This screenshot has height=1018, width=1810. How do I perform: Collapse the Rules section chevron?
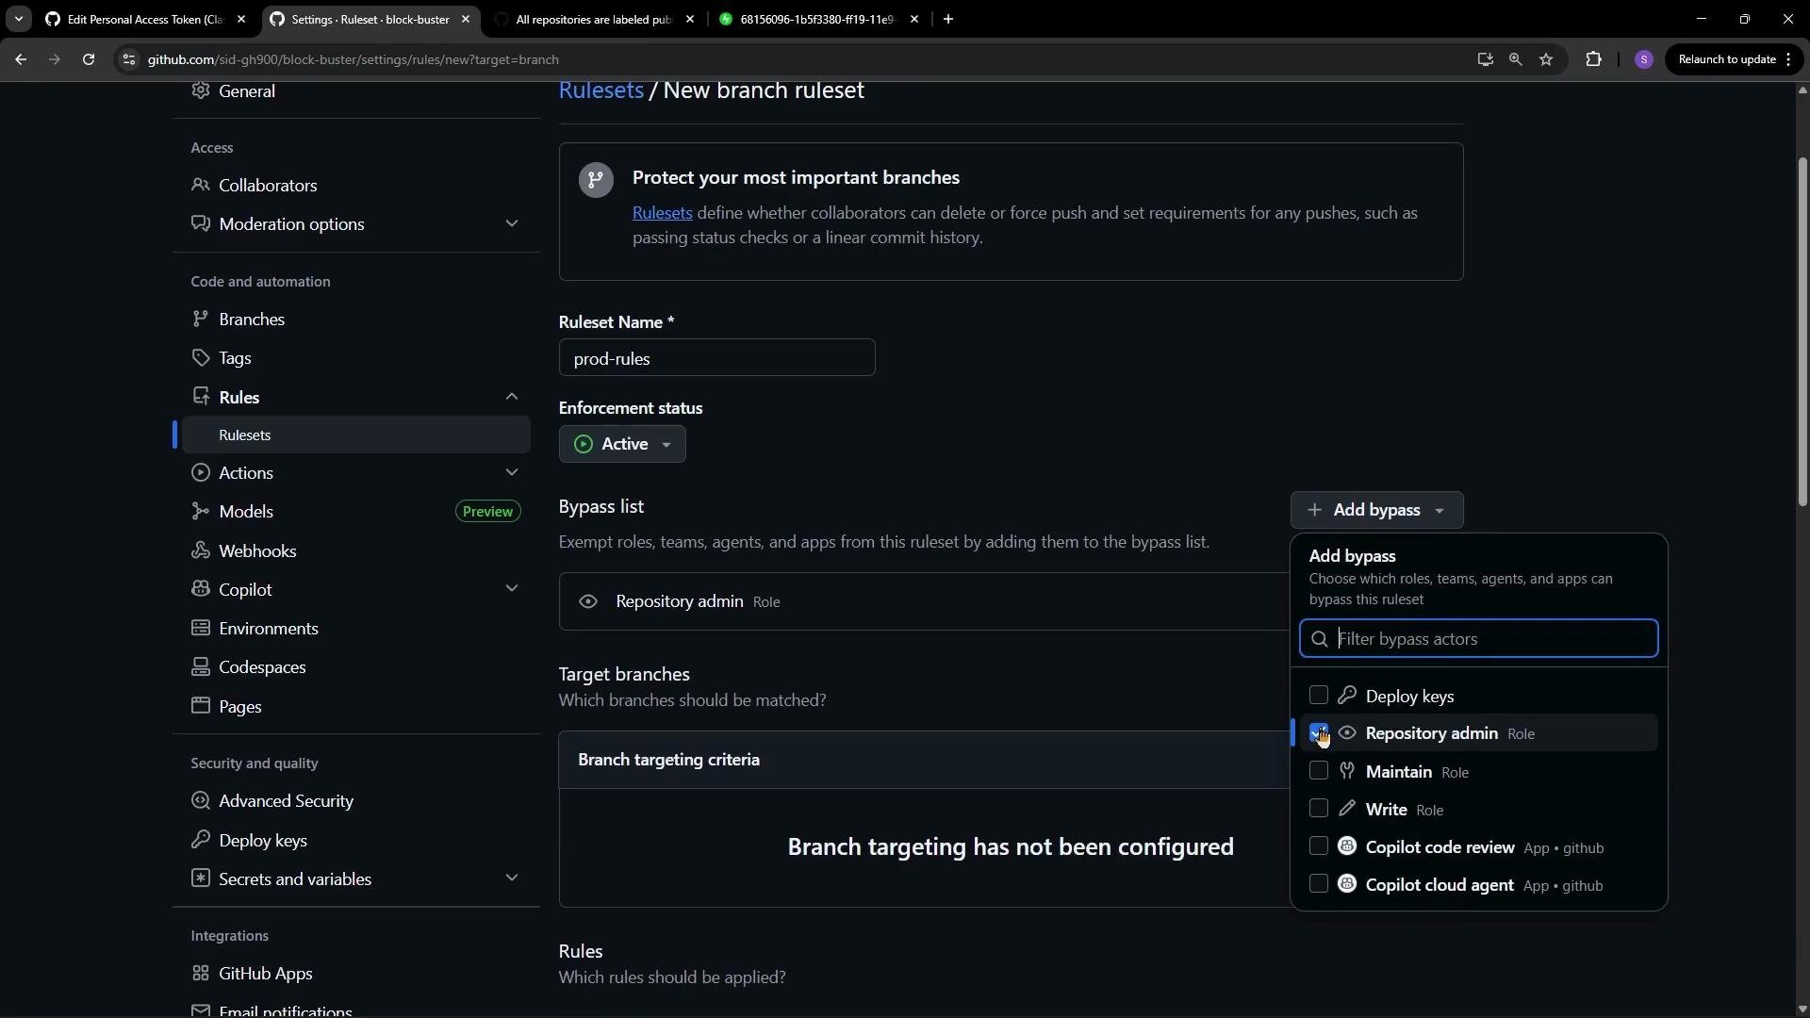(x=512, y=397)
